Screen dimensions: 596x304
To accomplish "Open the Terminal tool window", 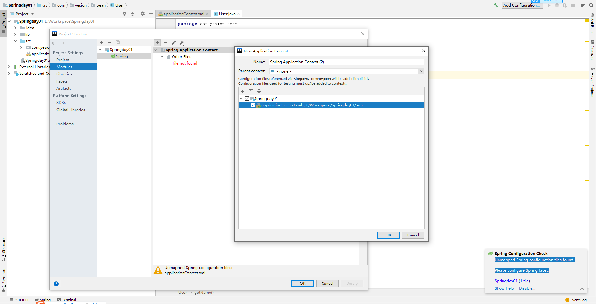I will [66, 300].
